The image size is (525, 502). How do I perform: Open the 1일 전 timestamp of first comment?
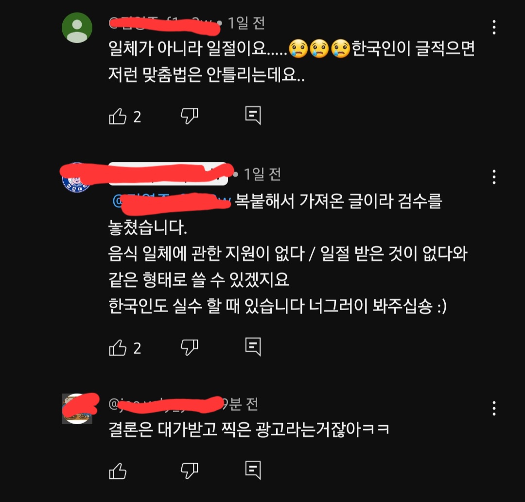click(246, 23)
